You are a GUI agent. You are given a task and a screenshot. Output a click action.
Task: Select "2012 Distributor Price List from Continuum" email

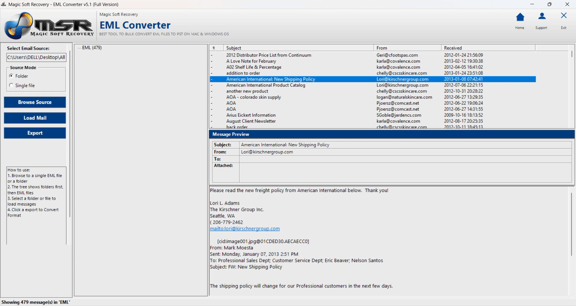point(373,55)
